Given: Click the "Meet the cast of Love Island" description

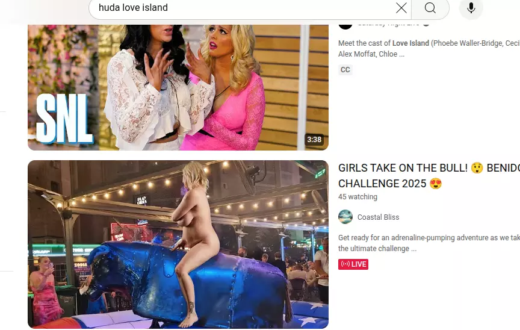Looking at the screenshot, I should pyautogui.click(x=429, y=48).
